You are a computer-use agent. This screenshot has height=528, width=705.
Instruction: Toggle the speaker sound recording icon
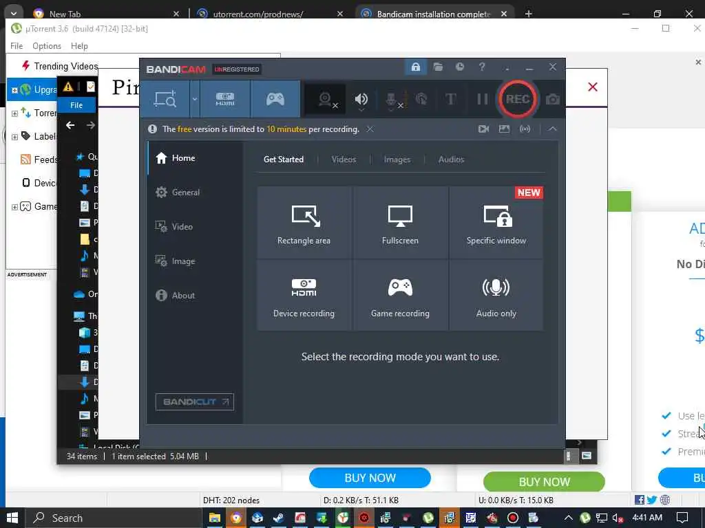361,99
